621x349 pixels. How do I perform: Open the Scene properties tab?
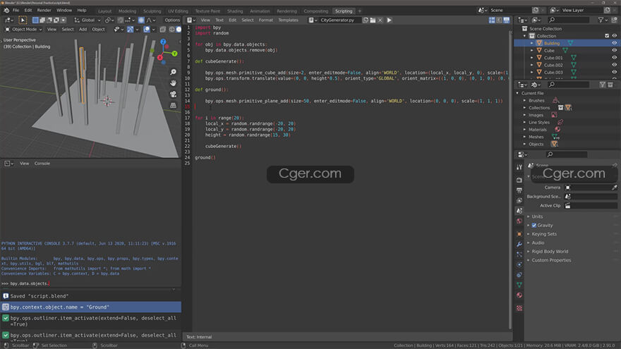[x=519, y=211]
